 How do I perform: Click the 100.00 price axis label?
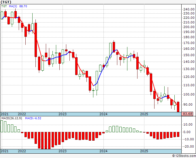(x=189, y=94)
